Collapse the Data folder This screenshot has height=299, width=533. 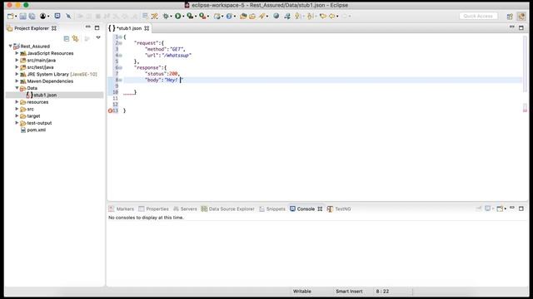17,88
